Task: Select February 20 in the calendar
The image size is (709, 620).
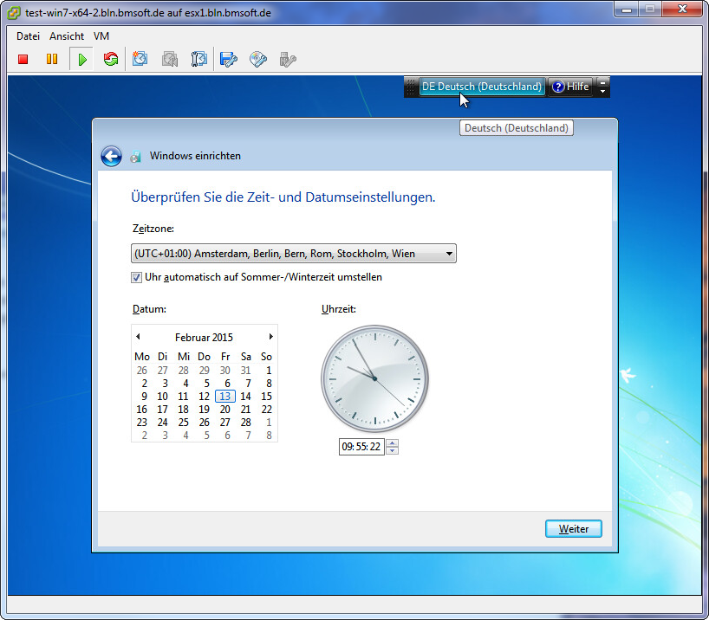Action: pyautogui.click(x=225, y=410)
